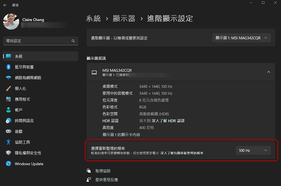Open the accessibility (協助工具) icon
This screenshot has width=281, height=186.
tap(9, 142)
